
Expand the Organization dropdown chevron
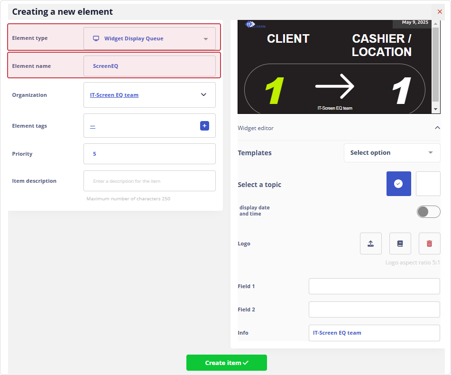pyautogui.click(x=203, y=95)
